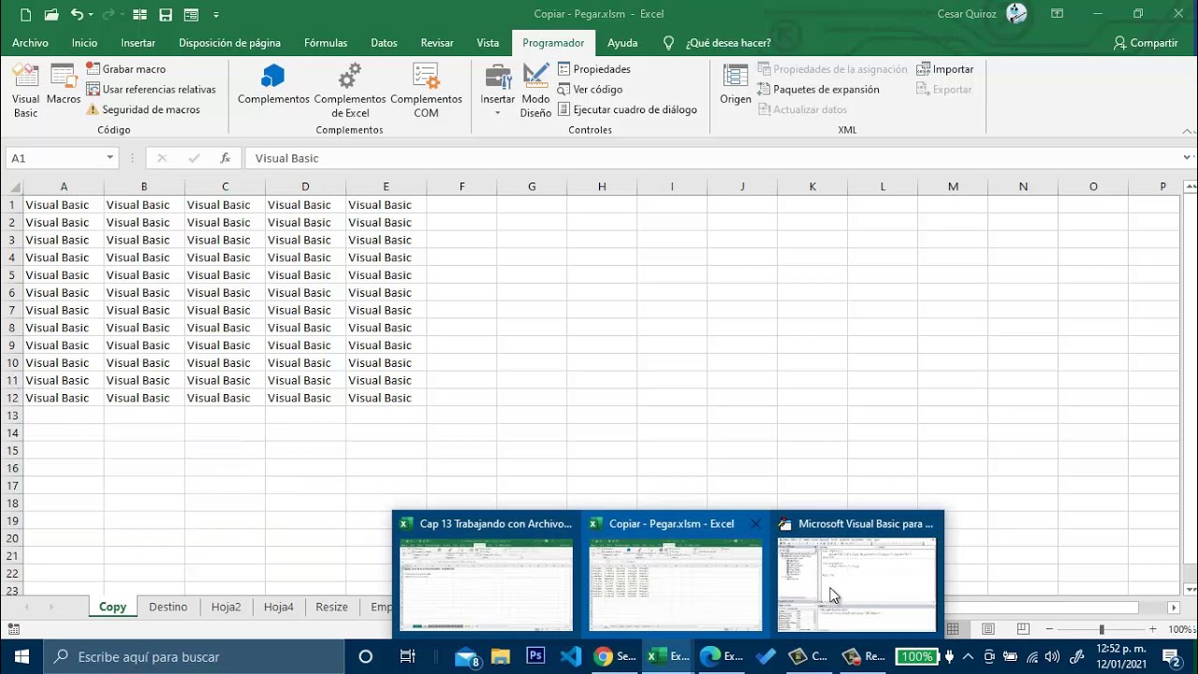
Task: Click the Open folder quick access icon
Action: pyautogui.click(x=51, y=15)
